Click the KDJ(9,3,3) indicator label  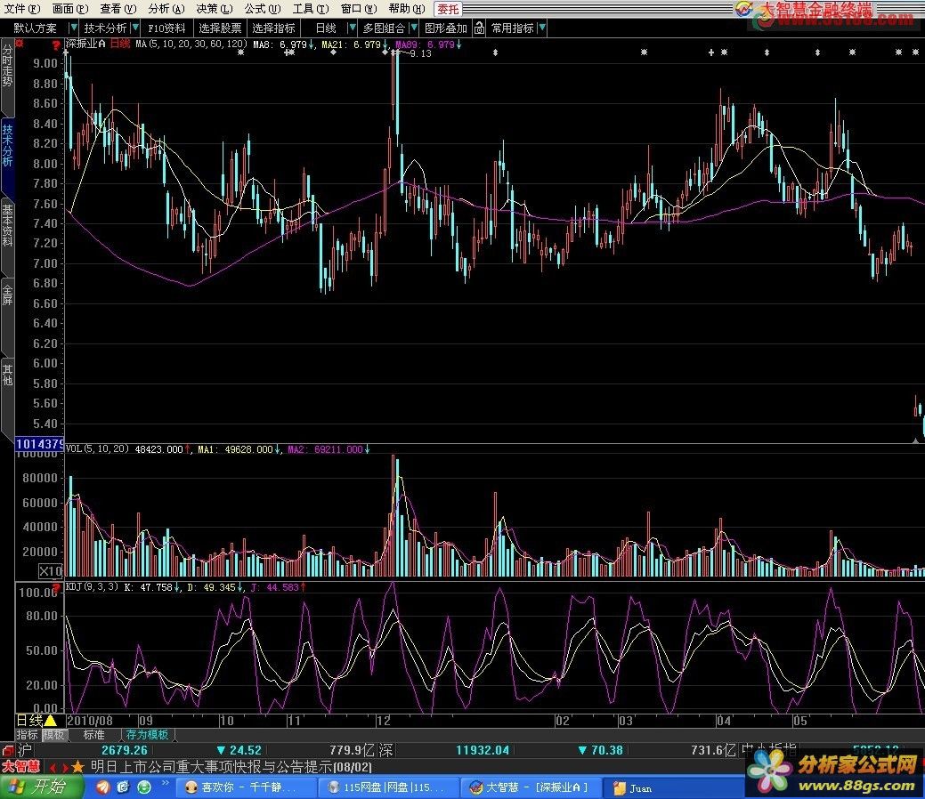pyautogui.click(x=92, y=586)
